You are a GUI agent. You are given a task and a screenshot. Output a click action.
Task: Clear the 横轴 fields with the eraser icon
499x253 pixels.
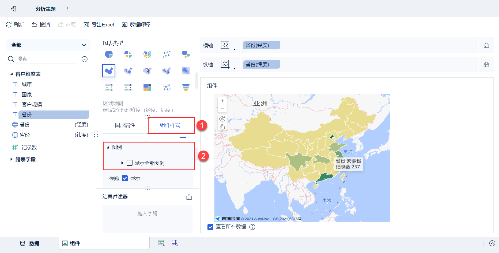(x=486, y=45)
